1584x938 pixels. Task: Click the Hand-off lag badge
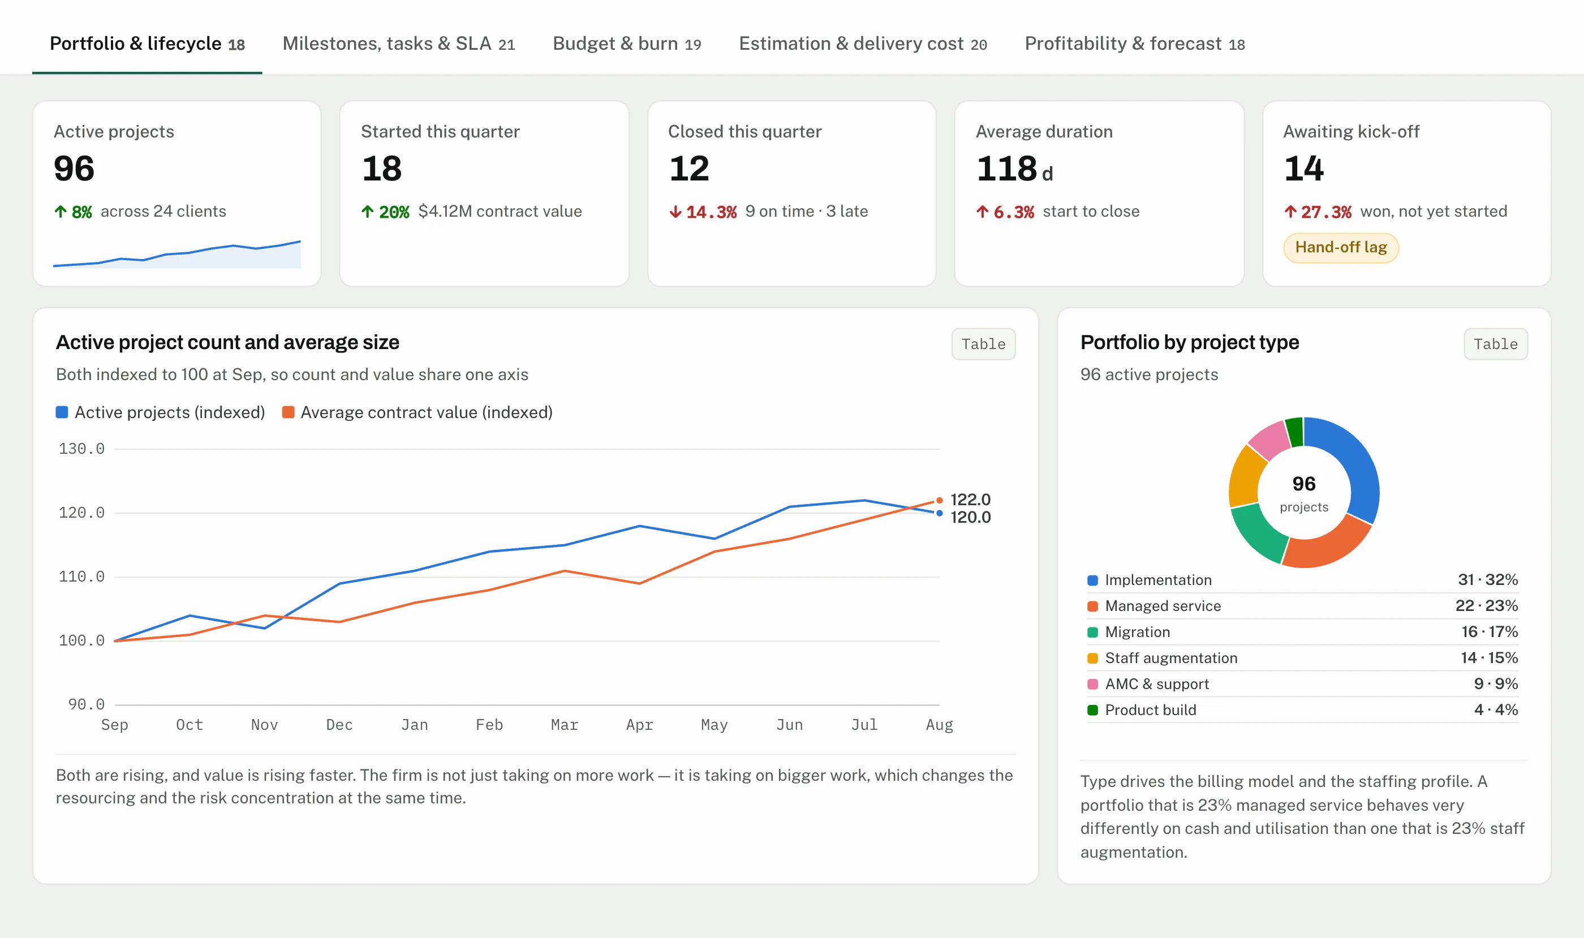pos(1341,247)
